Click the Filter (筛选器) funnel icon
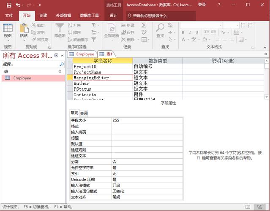This screenshot has width=270, height=211. pos(60,28)
